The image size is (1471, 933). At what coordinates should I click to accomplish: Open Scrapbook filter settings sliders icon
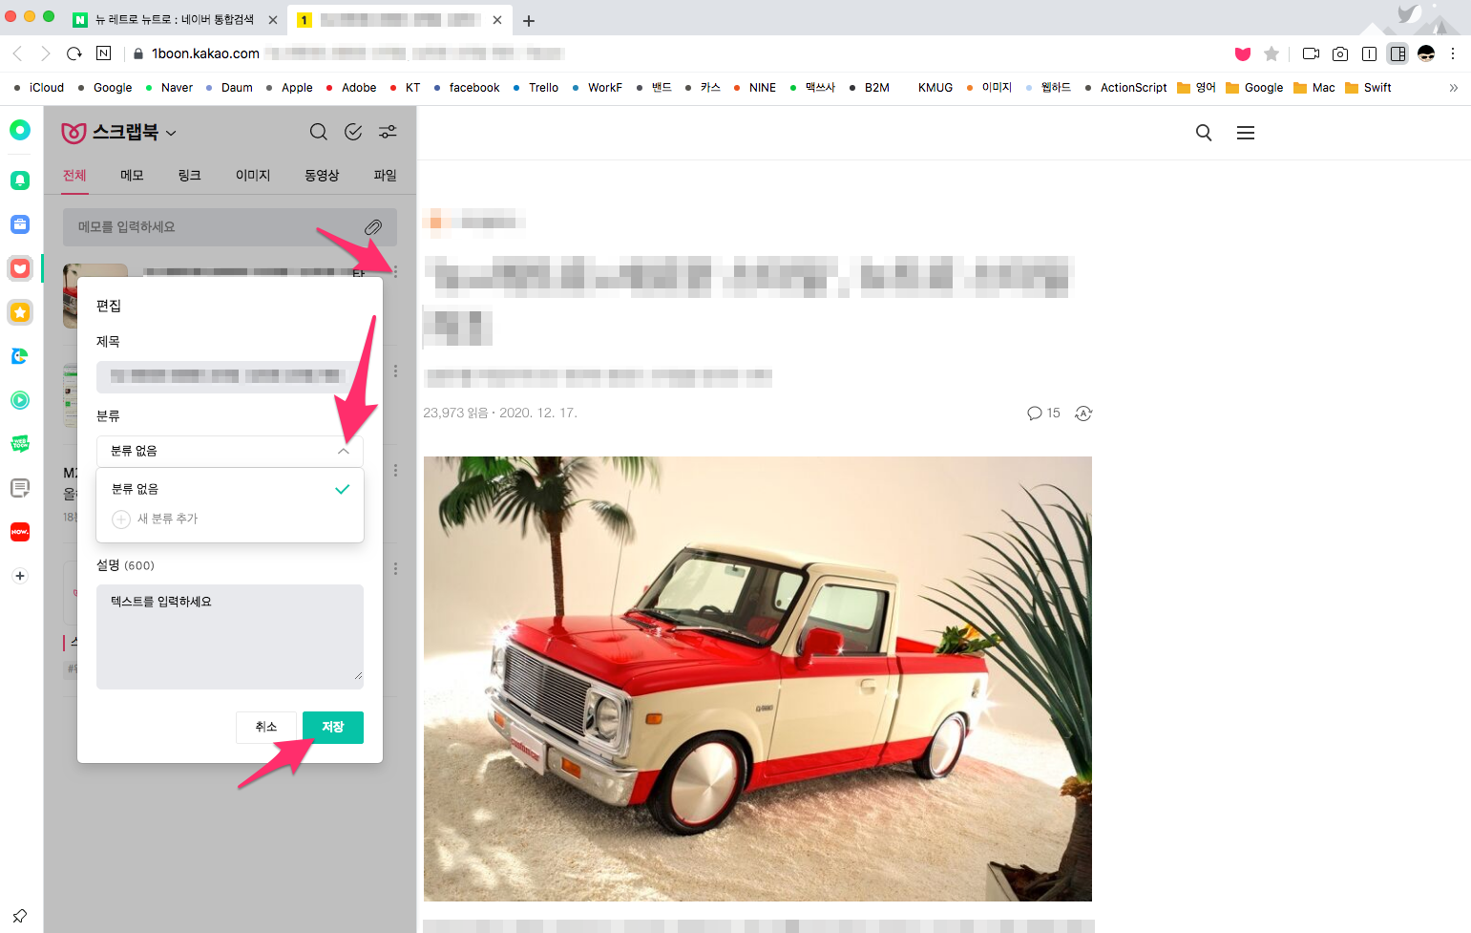tap(388, 132)
